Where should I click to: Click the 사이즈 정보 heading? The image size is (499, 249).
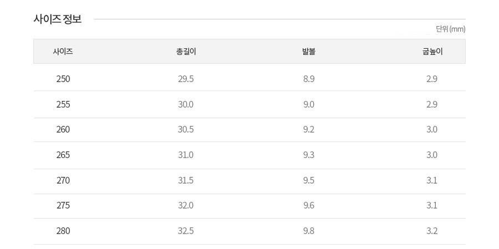click(58, 19)
